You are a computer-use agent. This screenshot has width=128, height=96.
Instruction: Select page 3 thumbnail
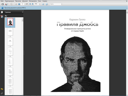[10, 42]
